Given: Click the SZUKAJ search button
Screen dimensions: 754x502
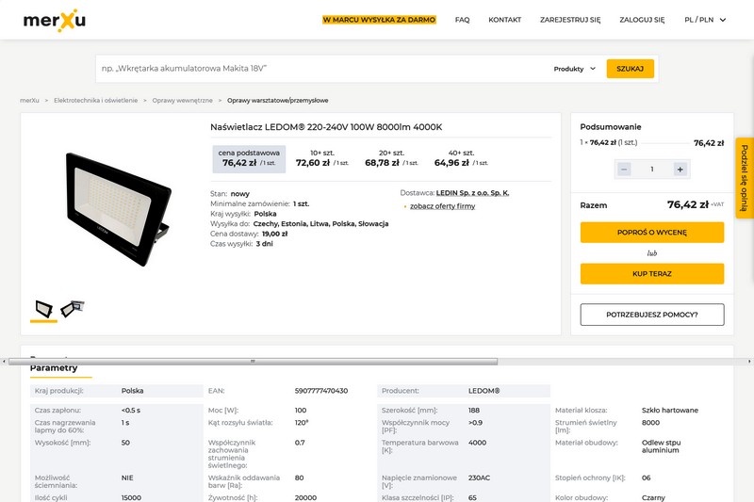Looking at the screenshot, I should 630,69.
